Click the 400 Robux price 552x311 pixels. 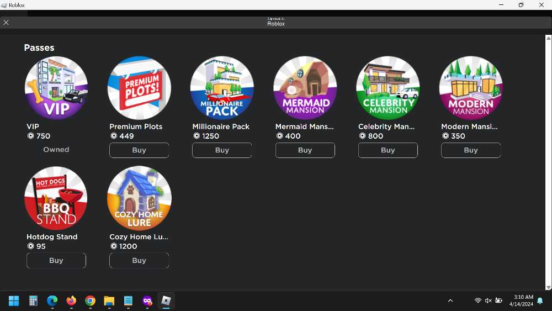point(288,136)
